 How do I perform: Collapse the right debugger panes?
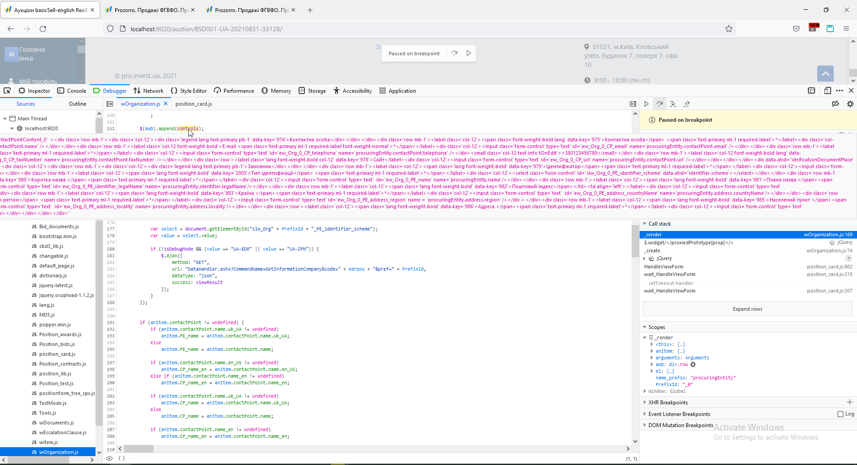(x=632, y=104)
